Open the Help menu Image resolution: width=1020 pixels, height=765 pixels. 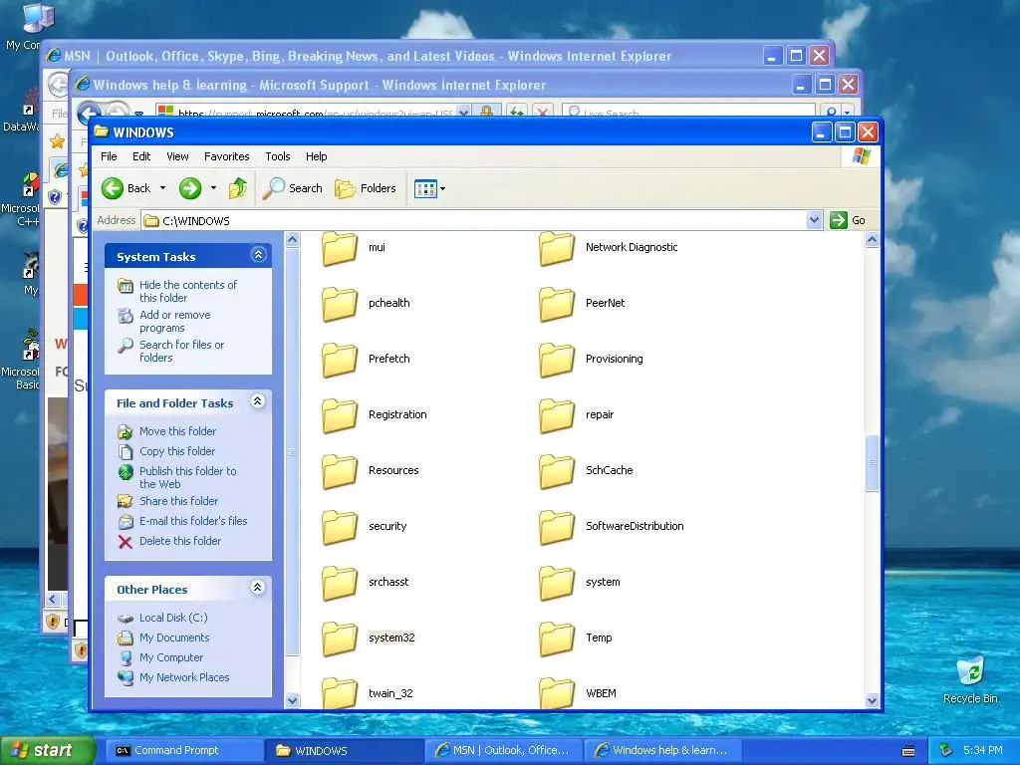[316, 156]
